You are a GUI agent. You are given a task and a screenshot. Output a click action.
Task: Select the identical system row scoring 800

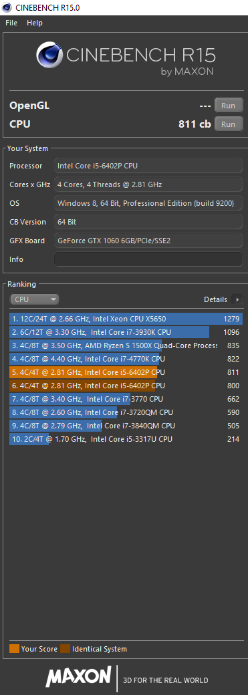[126, 386]
